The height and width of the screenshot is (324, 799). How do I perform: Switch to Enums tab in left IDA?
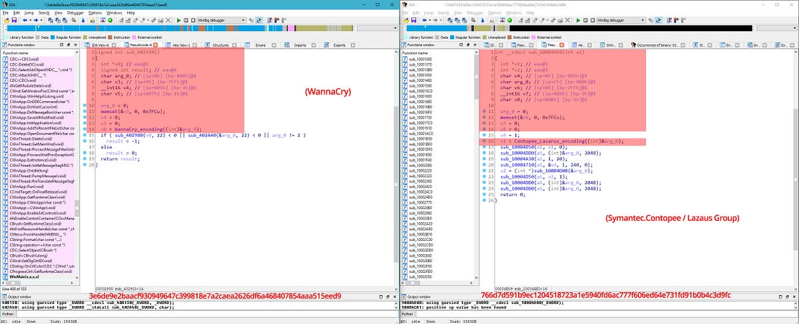click(260, 45)
